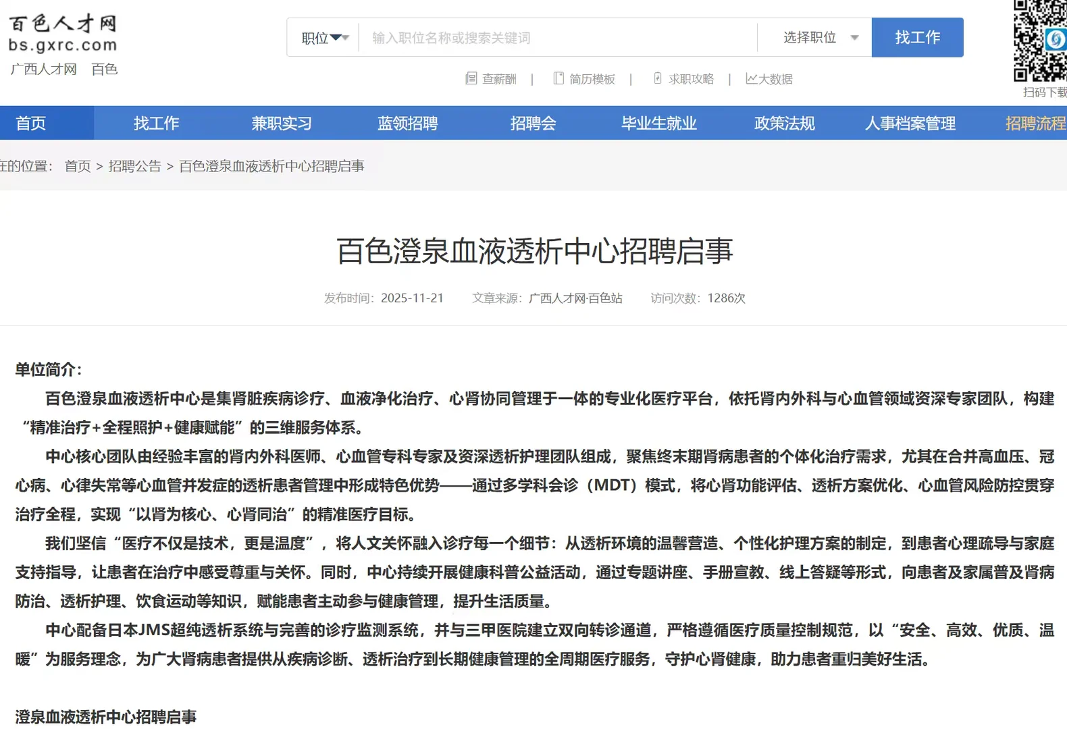
Task: Click the 简历模板 document icon
Action: [558, 78]
